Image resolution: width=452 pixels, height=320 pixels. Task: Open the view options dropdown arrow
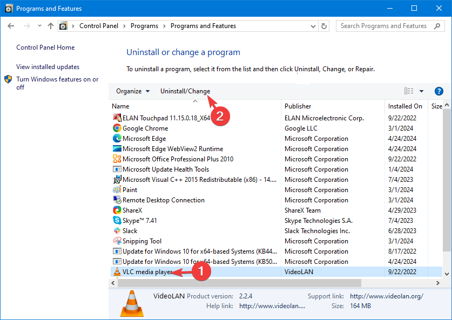tap(421, 91)
